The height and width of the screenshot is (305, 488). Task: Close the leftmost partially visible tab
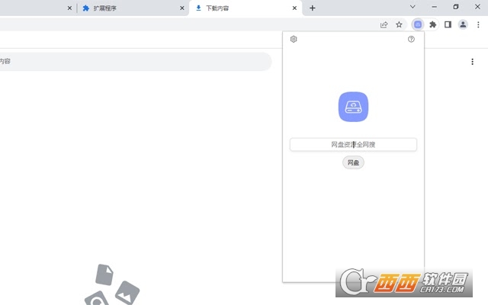point(69,8)
